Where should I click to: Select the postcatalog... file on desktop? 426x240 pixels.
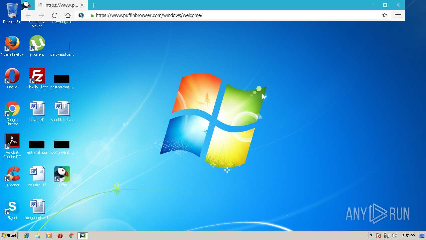click(62, 81)
